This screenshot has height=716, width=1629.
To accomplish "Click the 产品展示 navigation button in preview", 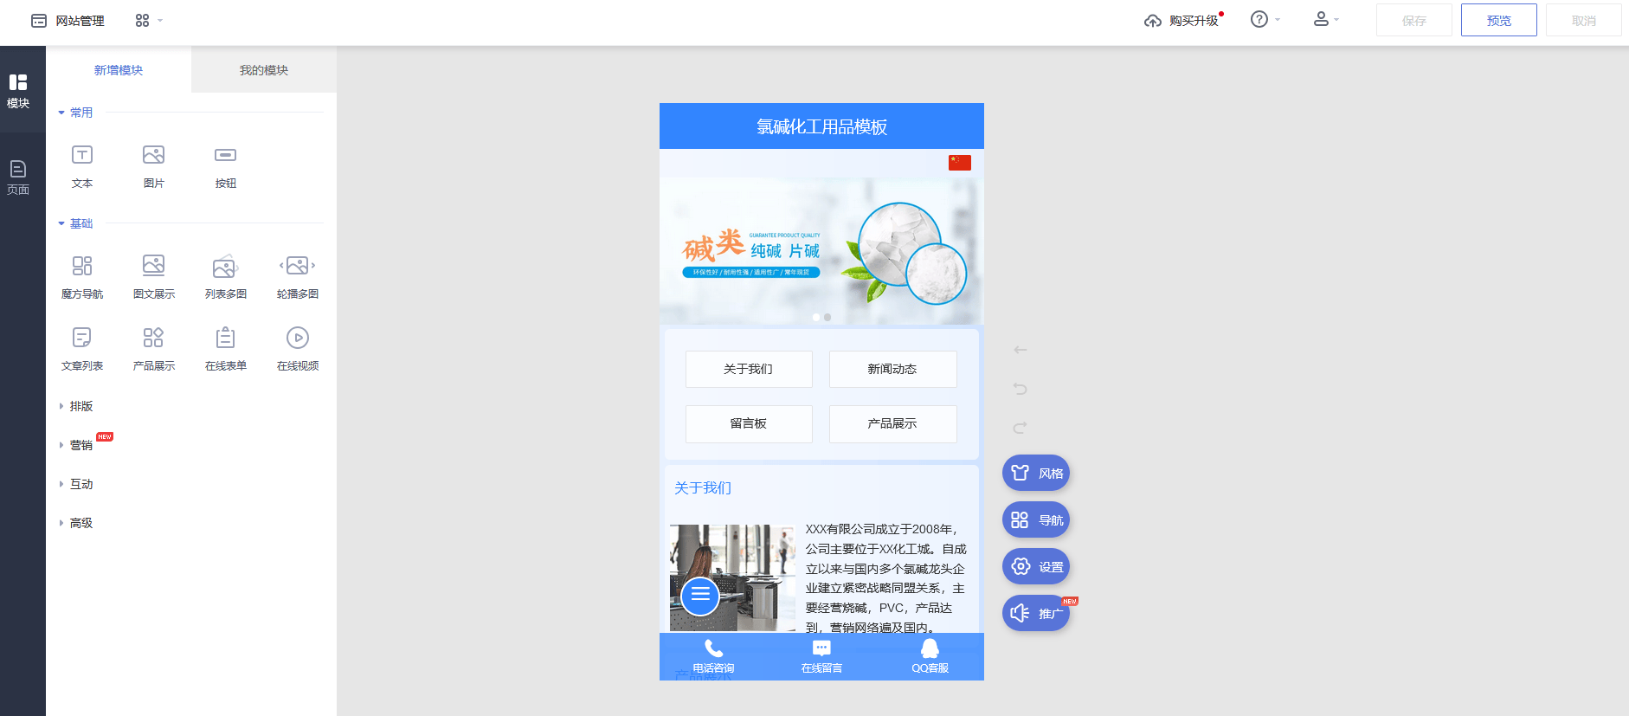I will 892,423.
